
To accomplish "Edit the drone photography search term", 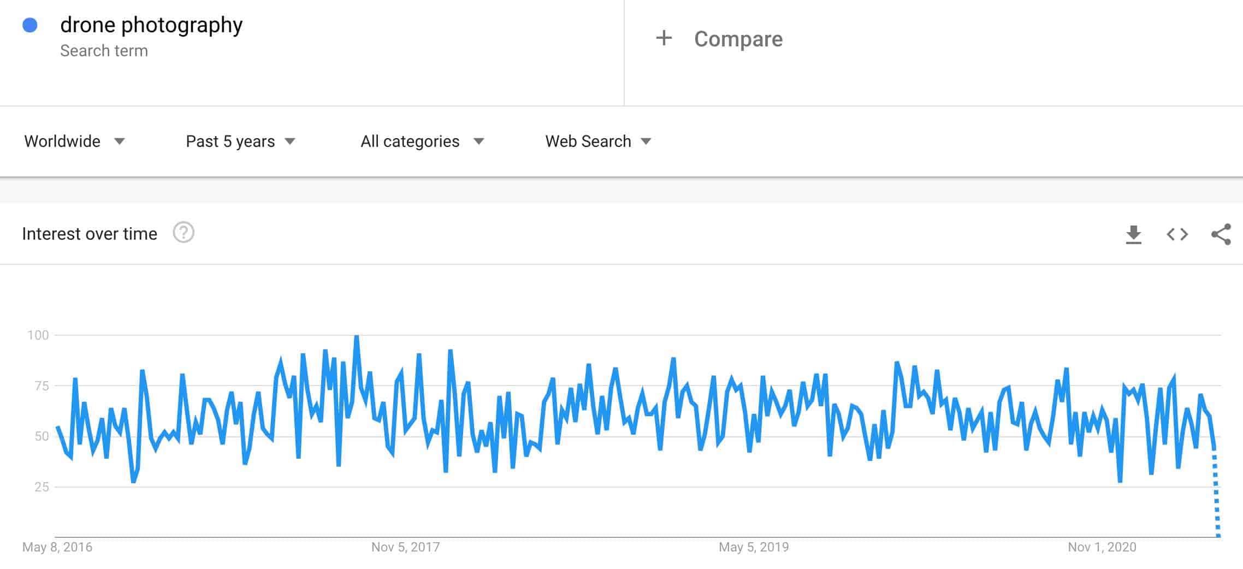I will 151,25.
